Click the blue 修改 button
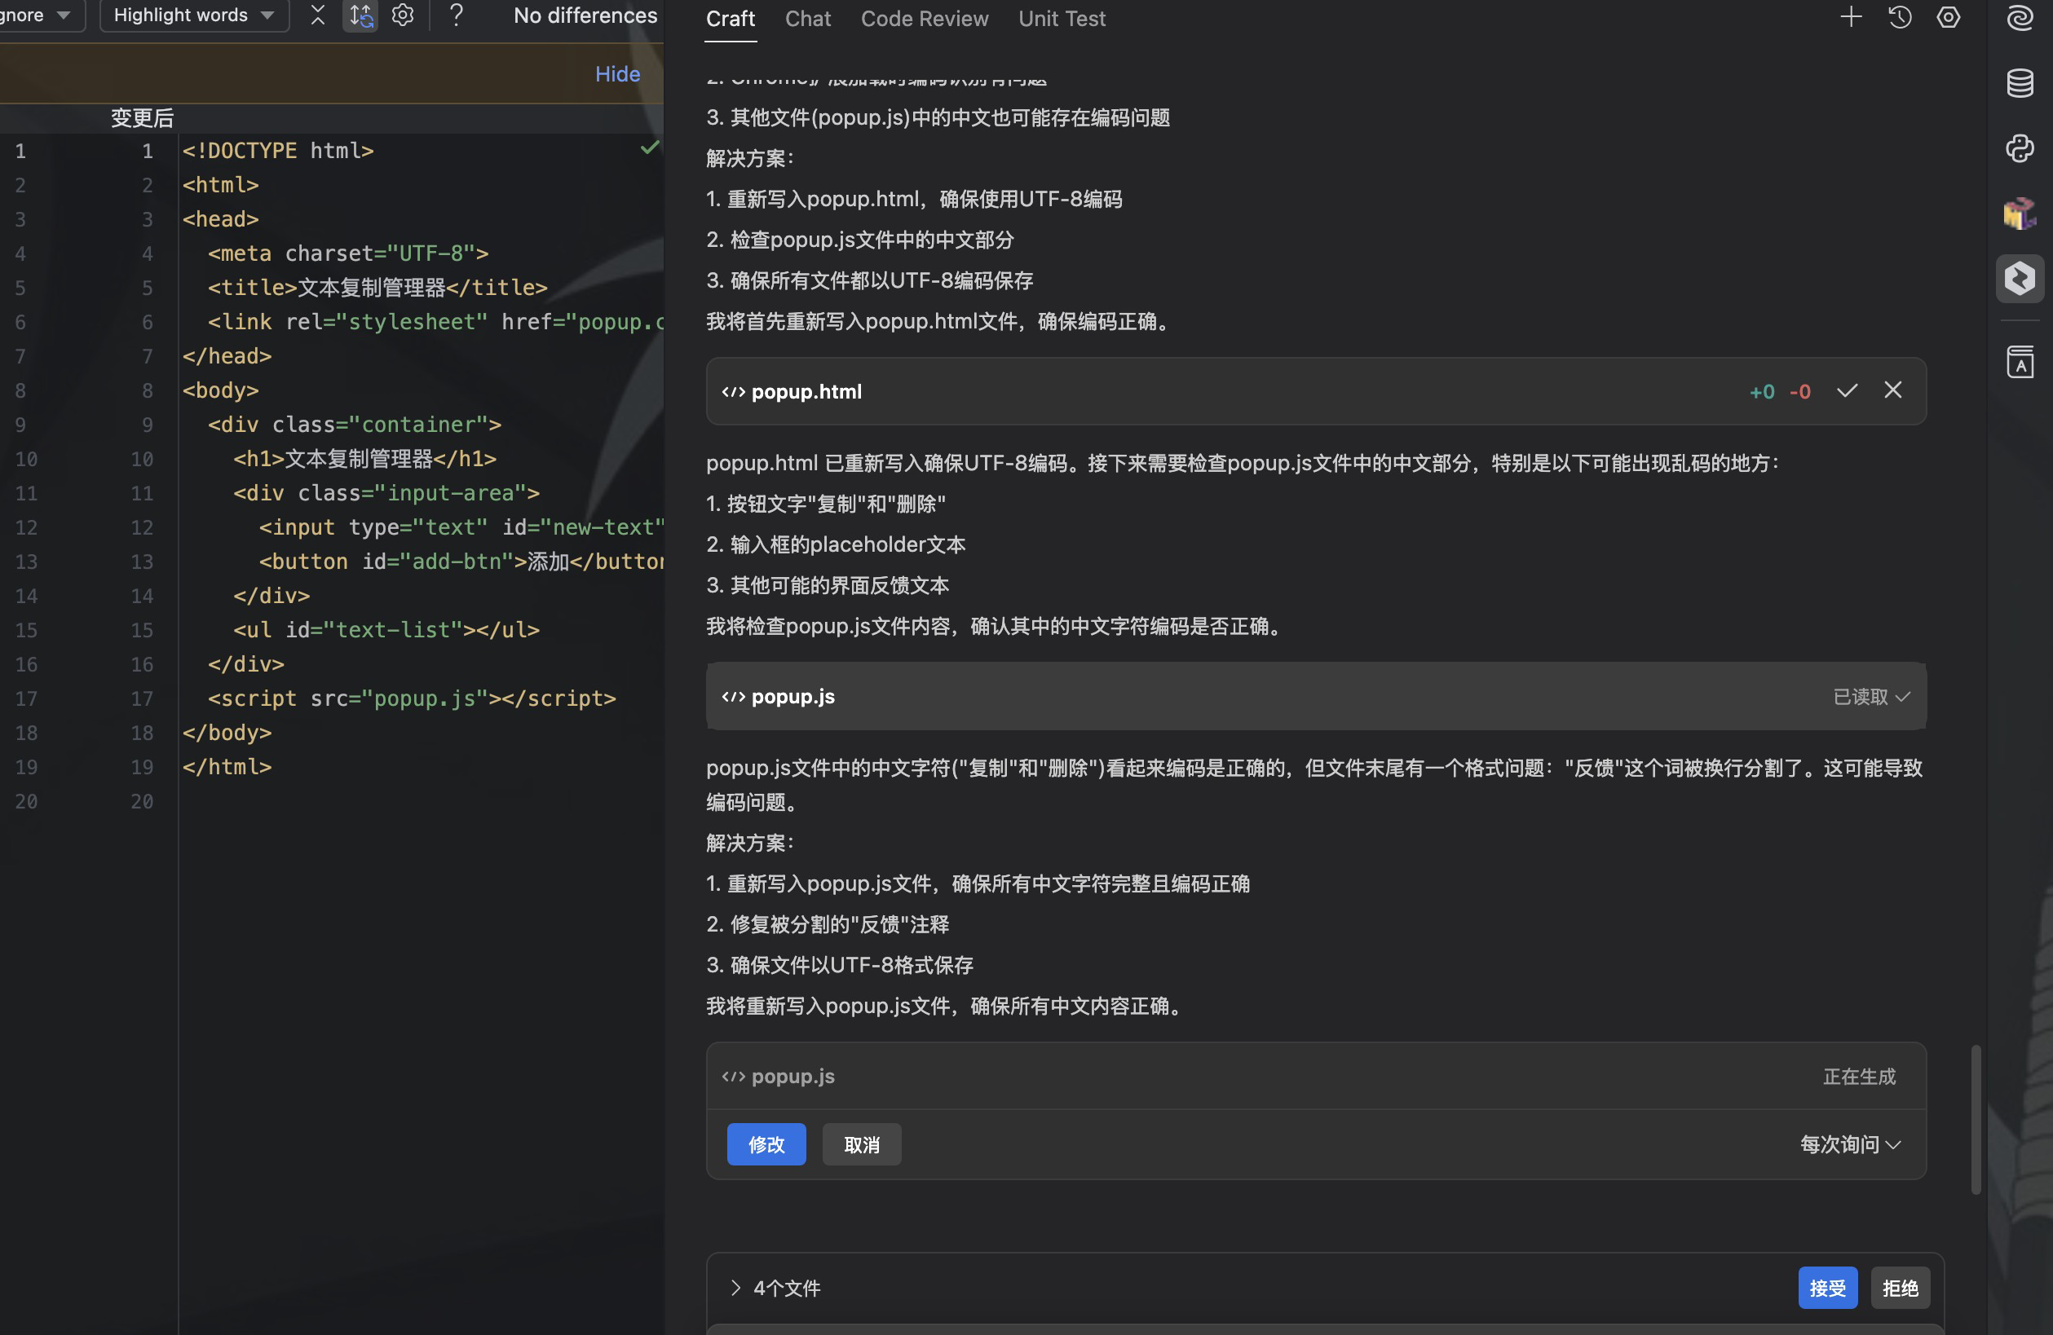This screenshot has height=1335, width=2053. [x=766, y=1144]
